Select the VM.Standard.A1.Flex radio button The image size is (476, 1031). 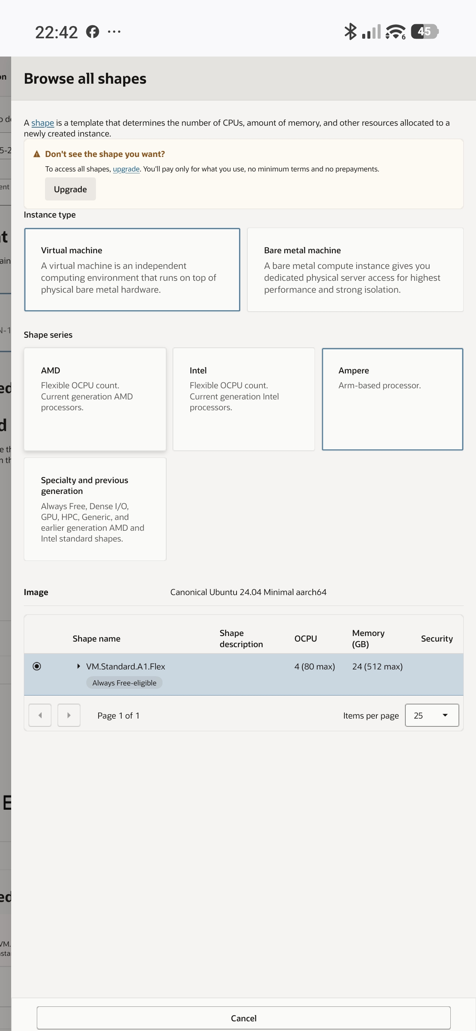click(x=37, y=666)
